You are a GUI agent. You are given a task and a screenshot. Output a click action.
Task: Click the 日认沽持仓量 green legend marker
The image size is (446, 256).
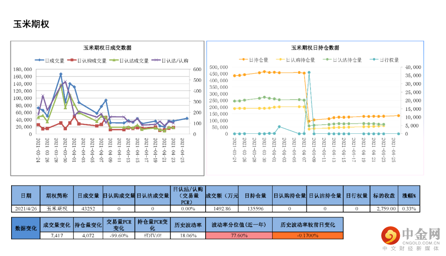click(x=327, y=59)
